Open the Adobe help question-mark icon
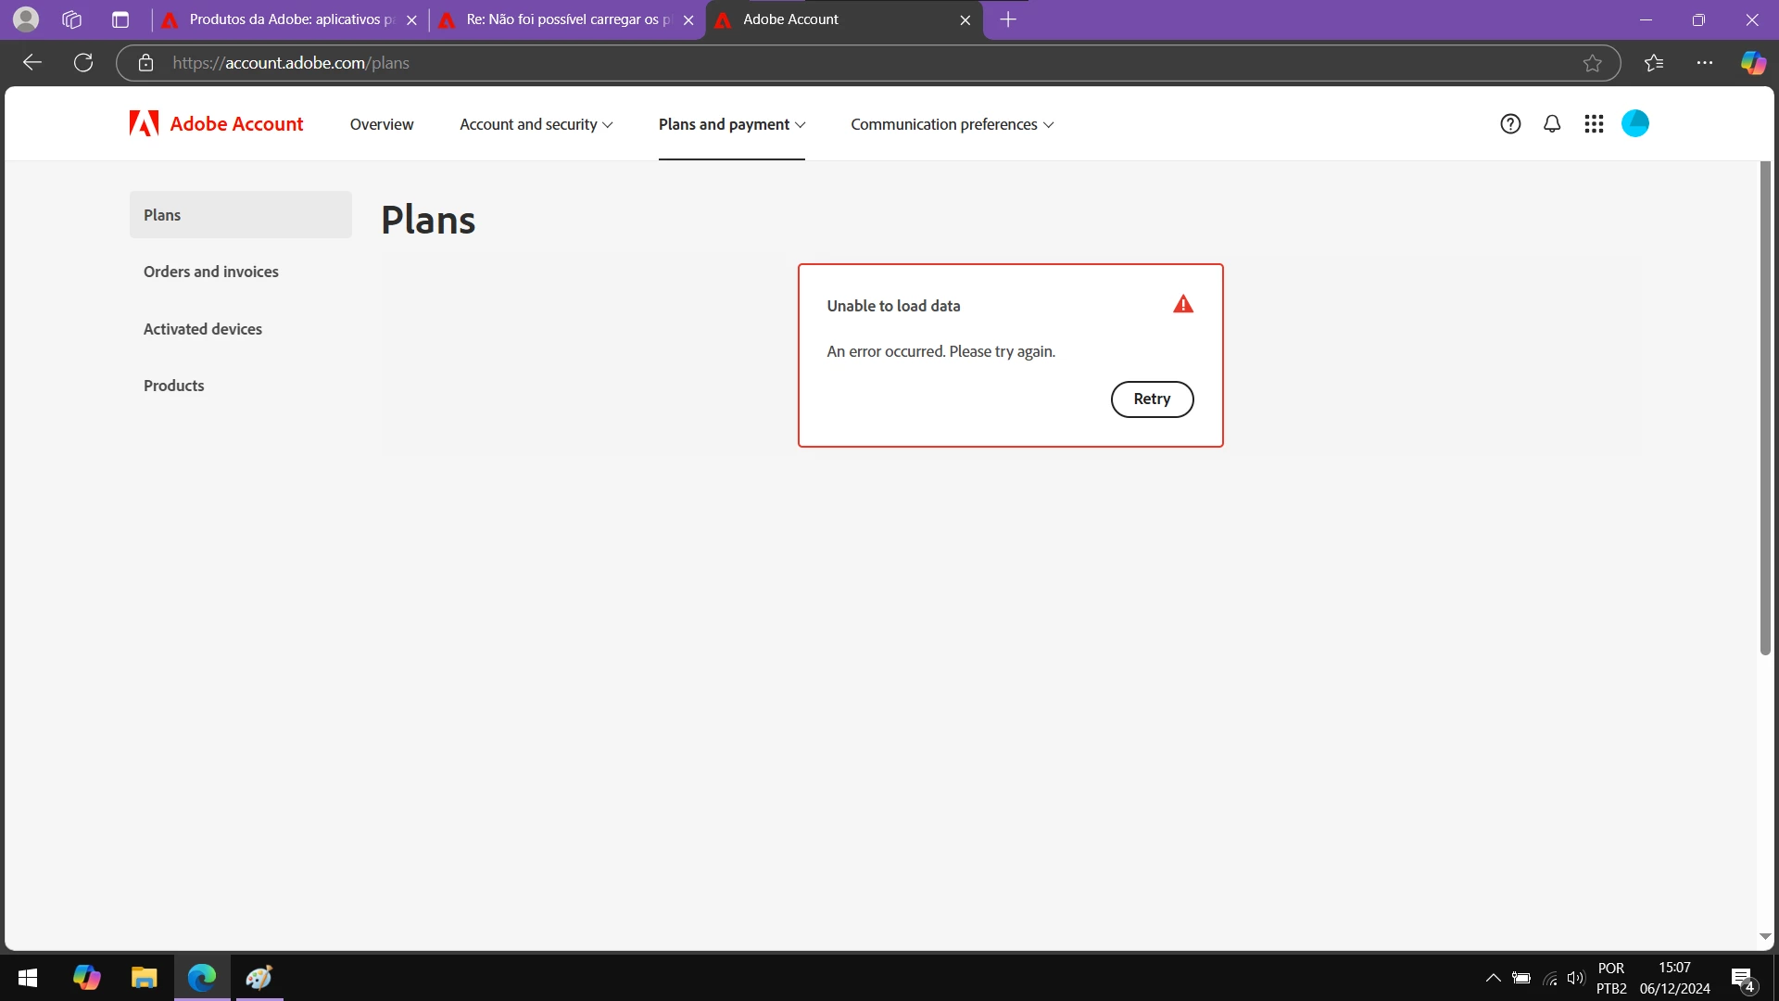The height and width of the screenshot is (1001, 1779). point(1510,124)
